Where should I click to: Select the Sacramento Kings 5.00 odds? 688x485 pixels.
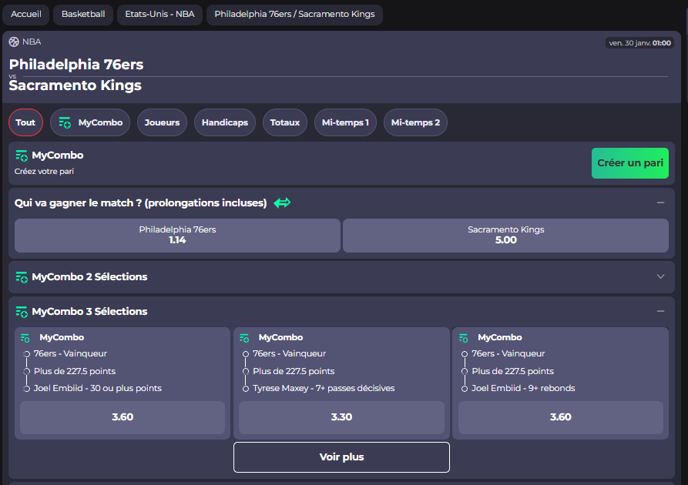(x=505, y=235)
